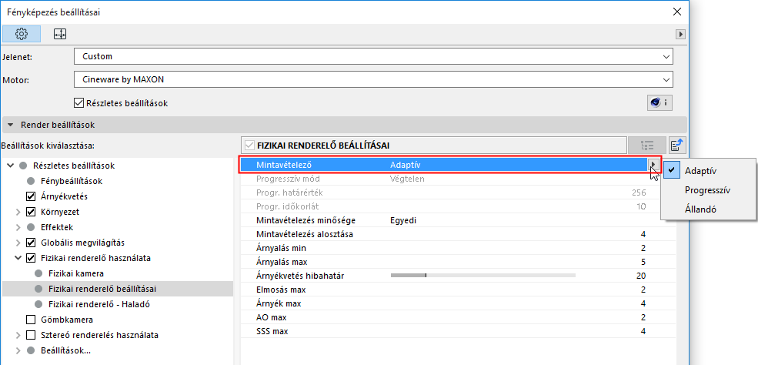Toggle Részletes beállítások checkbox

[78, 103]
